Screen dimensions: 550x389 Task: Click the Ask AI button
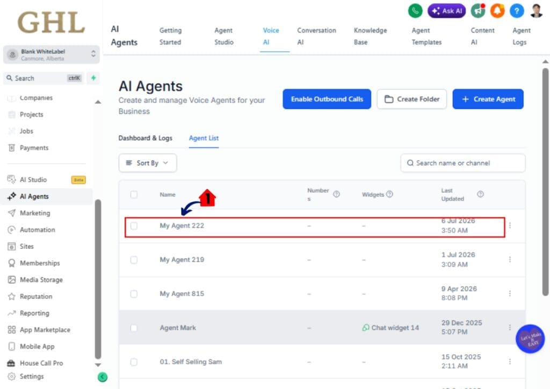pos(446,11)
